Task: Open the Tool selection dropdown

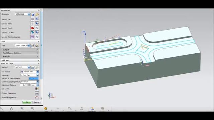Action: pyautogui.click(x=29, y=45)
